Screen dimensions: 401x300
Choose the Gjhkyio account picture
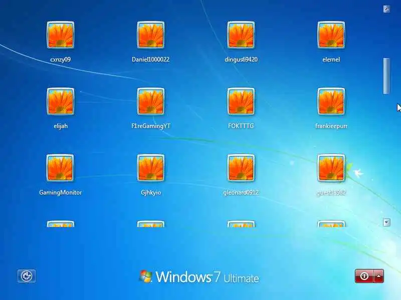pyautogui.click(x=151, y=168)
